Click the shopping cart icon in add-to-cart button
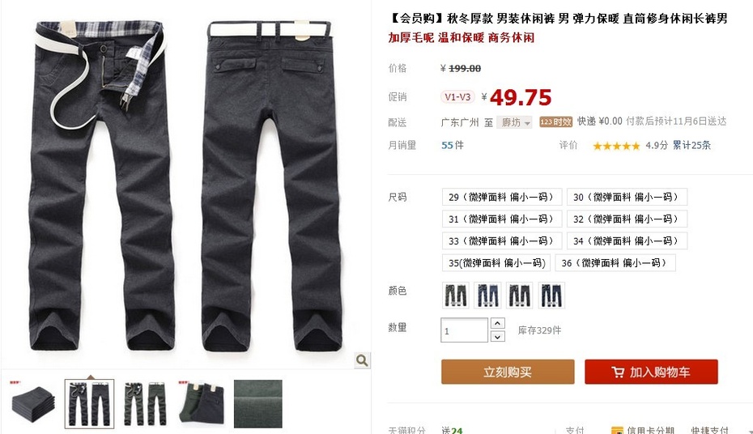 618,372
